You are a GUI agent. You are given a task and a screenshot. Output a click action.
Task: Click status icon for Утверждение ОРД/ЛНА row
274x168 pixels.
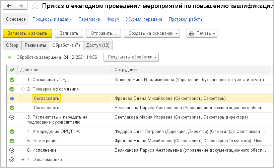point(12,132)
